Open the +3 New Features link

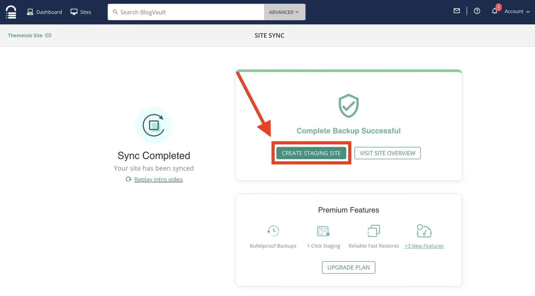[424, 246]
